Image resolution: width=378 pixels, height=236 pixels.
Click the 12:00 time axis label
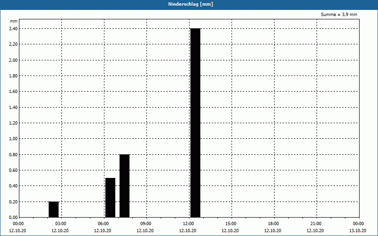[x=189, y=224]
